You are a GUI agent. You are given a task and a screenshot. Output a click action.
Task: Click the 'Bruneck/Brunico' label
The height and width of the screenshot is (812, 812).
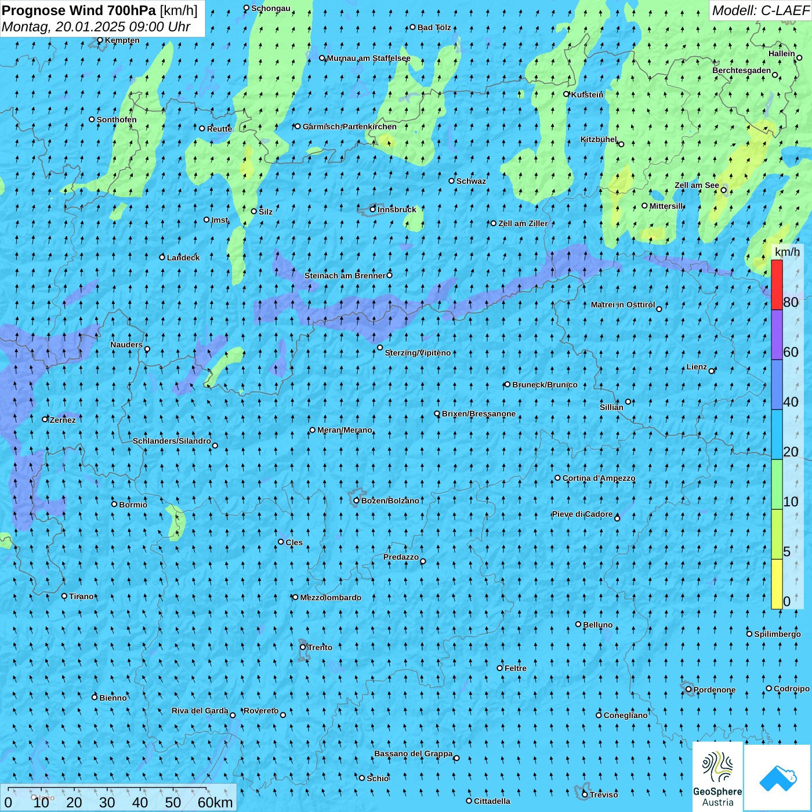point(545,385)
